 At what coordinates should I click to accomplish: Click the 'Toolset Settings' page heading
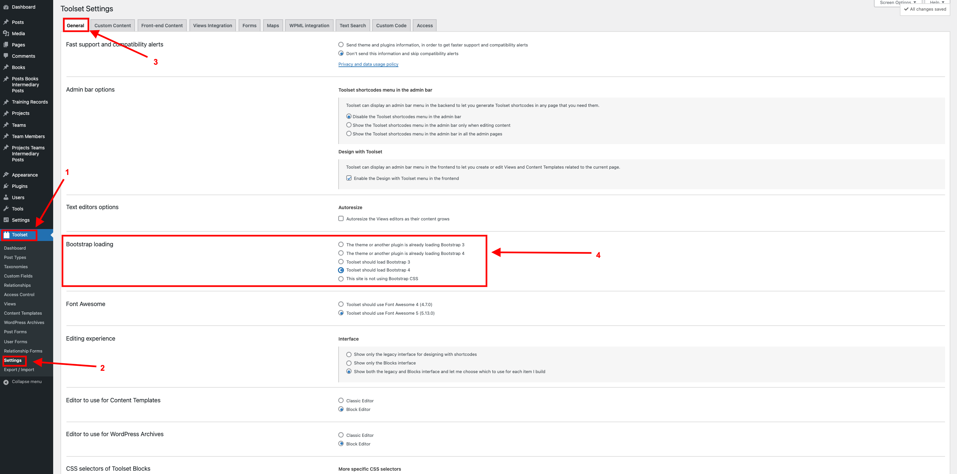87,9
